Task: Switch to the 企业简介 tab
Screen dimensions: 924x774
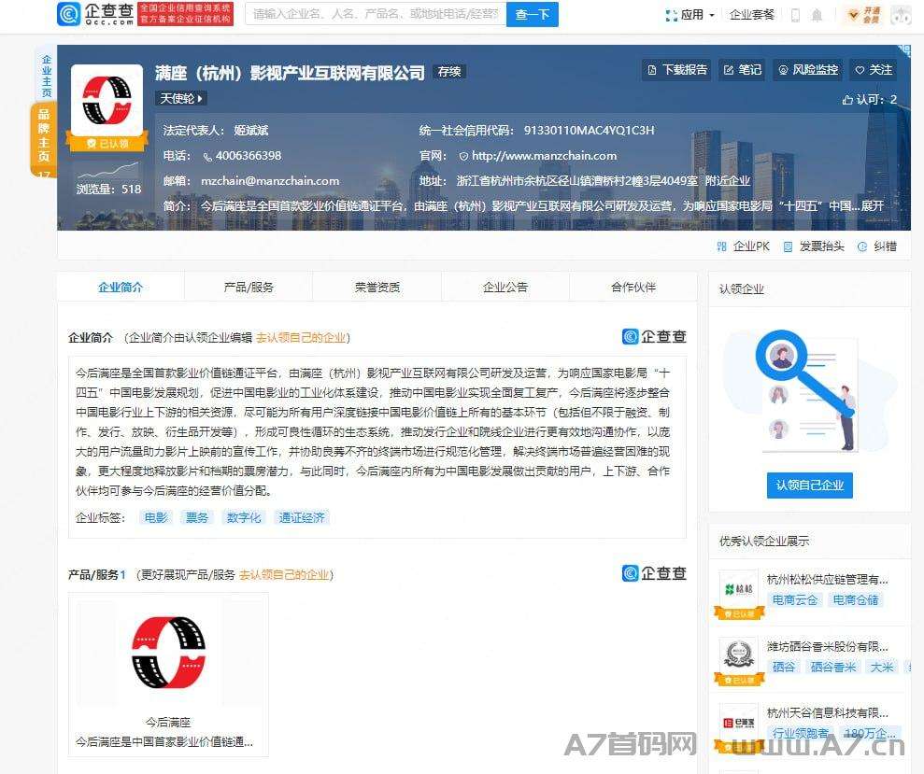Action: pos(121,287)
